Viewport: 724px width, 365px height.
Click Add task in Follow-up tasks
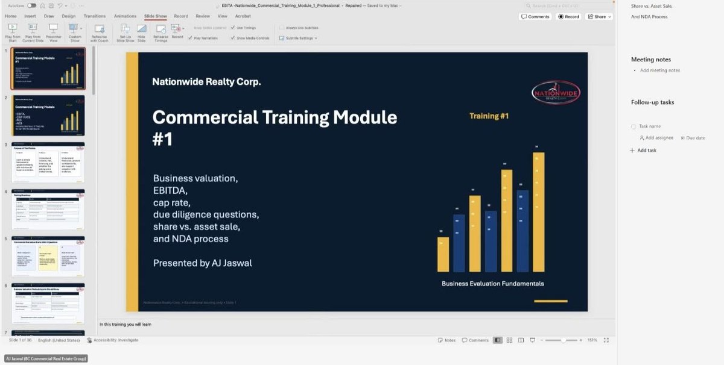tap(643, 151)
